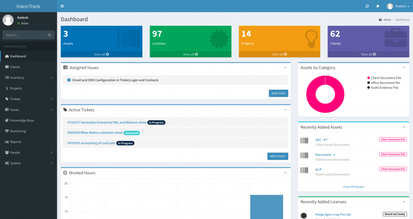Click the barcode icon next to Document - 1

(x=304, y=155)
